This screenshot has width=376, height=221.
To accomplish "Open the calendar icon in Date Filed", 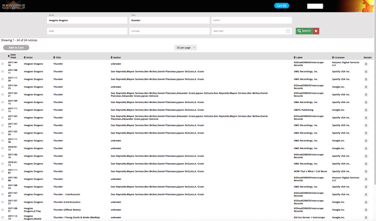I will pyautogui.click(x=288, y=31).
